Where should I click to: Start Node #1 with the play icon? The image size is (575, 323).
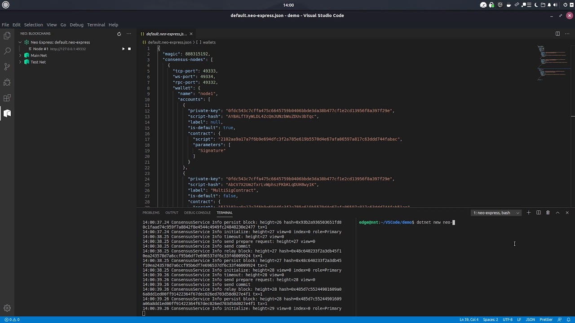tap(123, 49)
